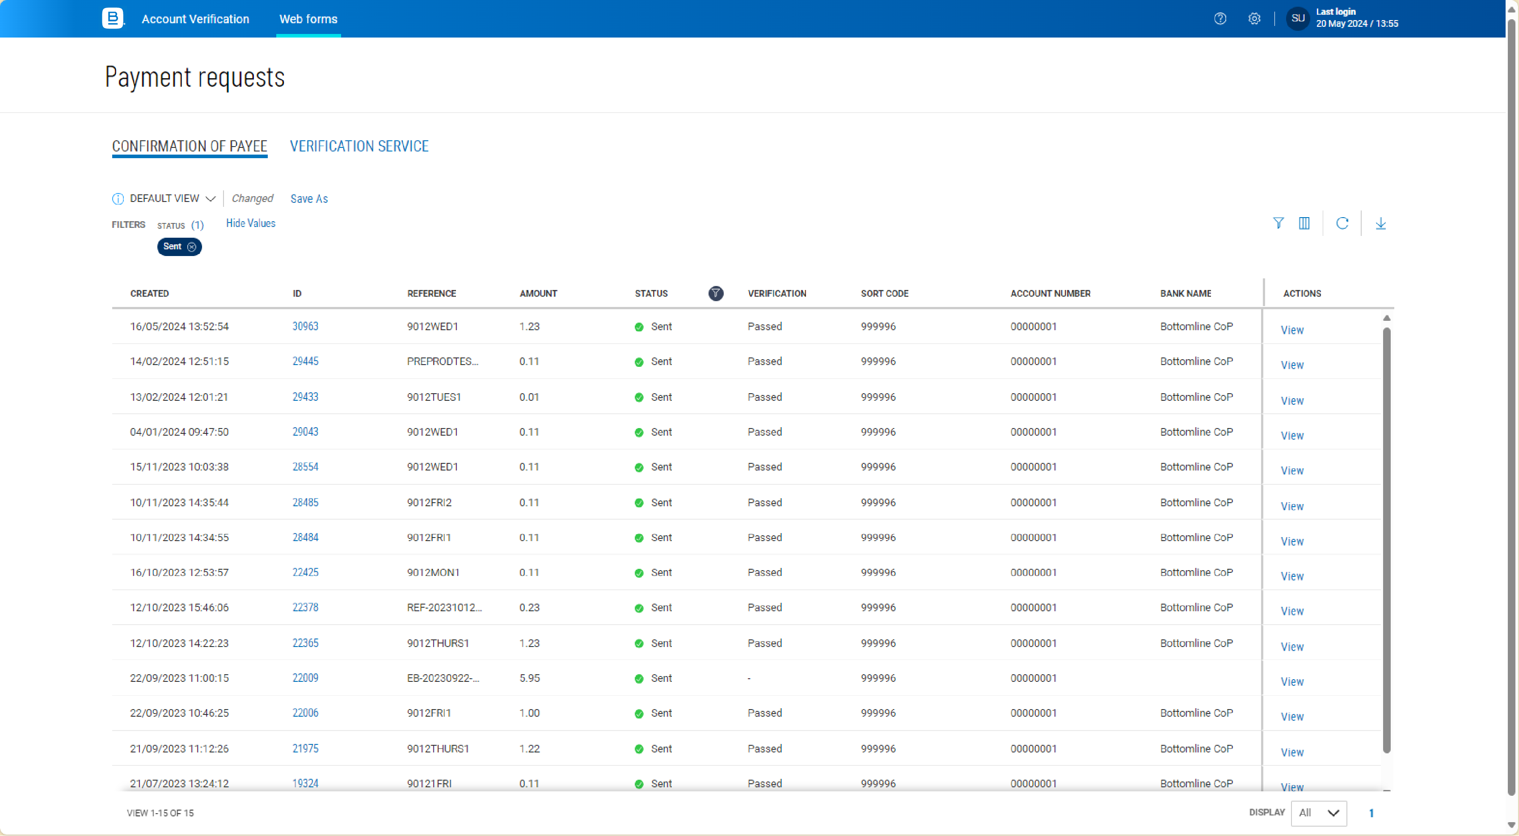Click the SU user avatar
1519x836 pixels.
pos(1297,19)
